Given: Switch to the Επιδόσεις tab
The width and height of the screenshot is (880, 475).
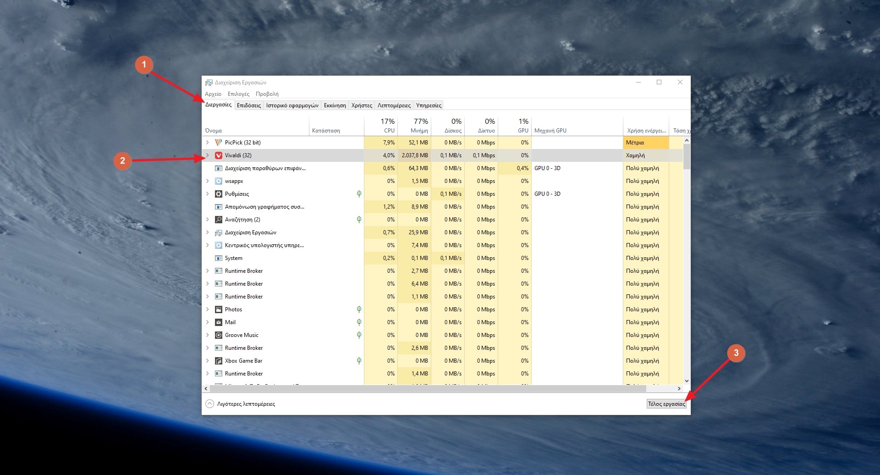Looking at the screenshot, I should point(248,105).
